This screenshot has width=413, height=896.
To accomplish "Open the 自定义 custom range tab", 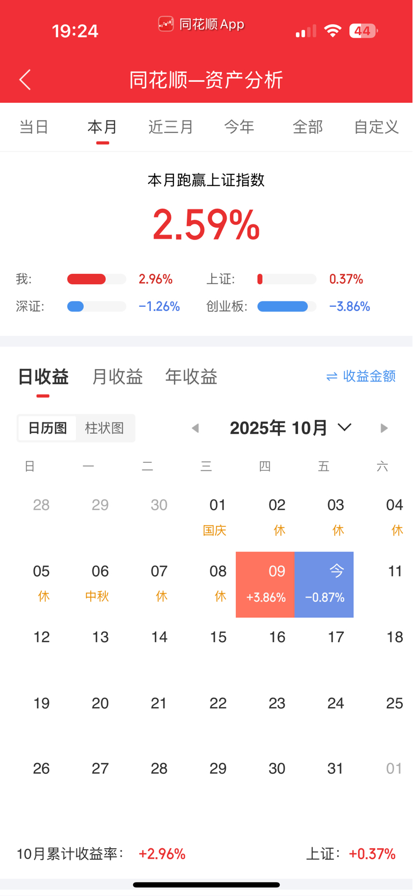I will [376, 127].
